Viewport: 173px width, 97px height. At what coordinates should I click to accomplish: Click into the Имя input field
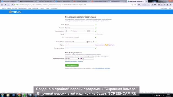coord(79,25)
